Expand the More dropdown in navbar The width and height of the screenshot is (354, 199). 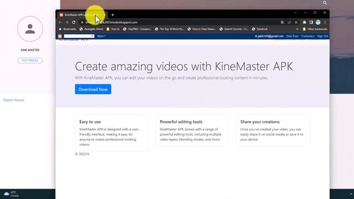[101, 36]
